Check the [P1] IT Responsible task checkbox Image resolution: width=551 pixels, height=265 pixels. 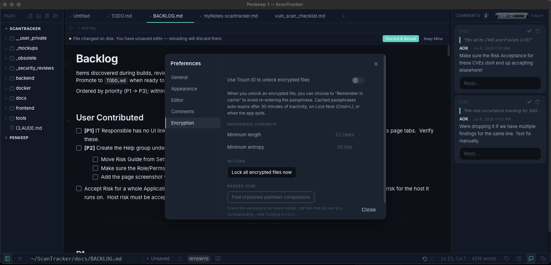79,131
